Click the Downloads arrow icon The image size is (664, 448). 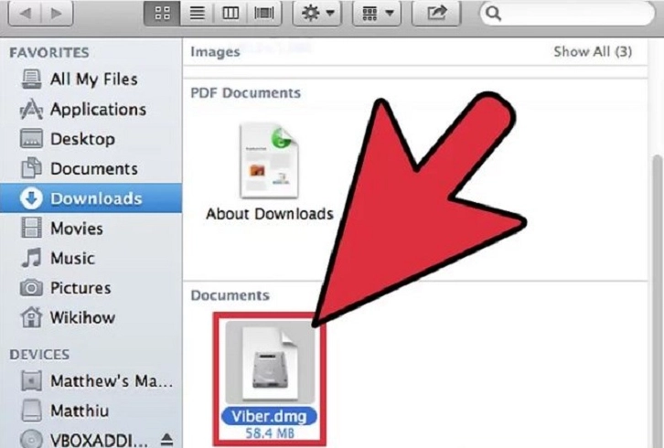coord(31,198)
